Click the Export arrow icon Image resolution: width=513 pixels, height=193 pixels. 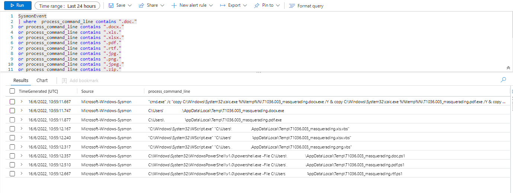point(222,6)
